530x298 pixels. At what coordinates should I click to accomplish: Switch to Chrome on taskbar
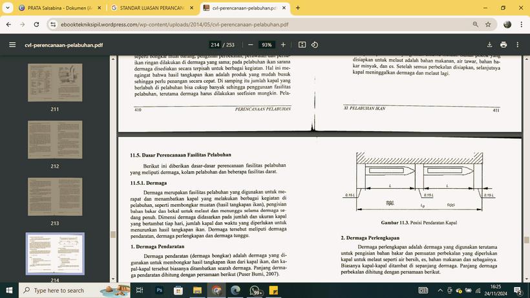pos(217,290)
